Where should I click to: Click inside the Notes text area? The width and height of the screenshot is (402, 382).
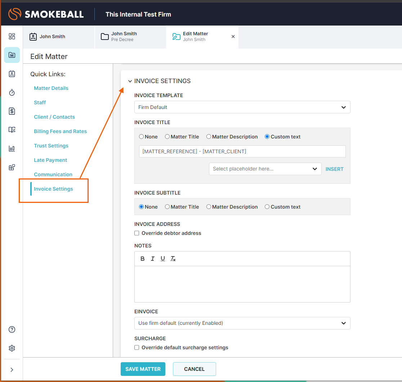tap(242, 284)
